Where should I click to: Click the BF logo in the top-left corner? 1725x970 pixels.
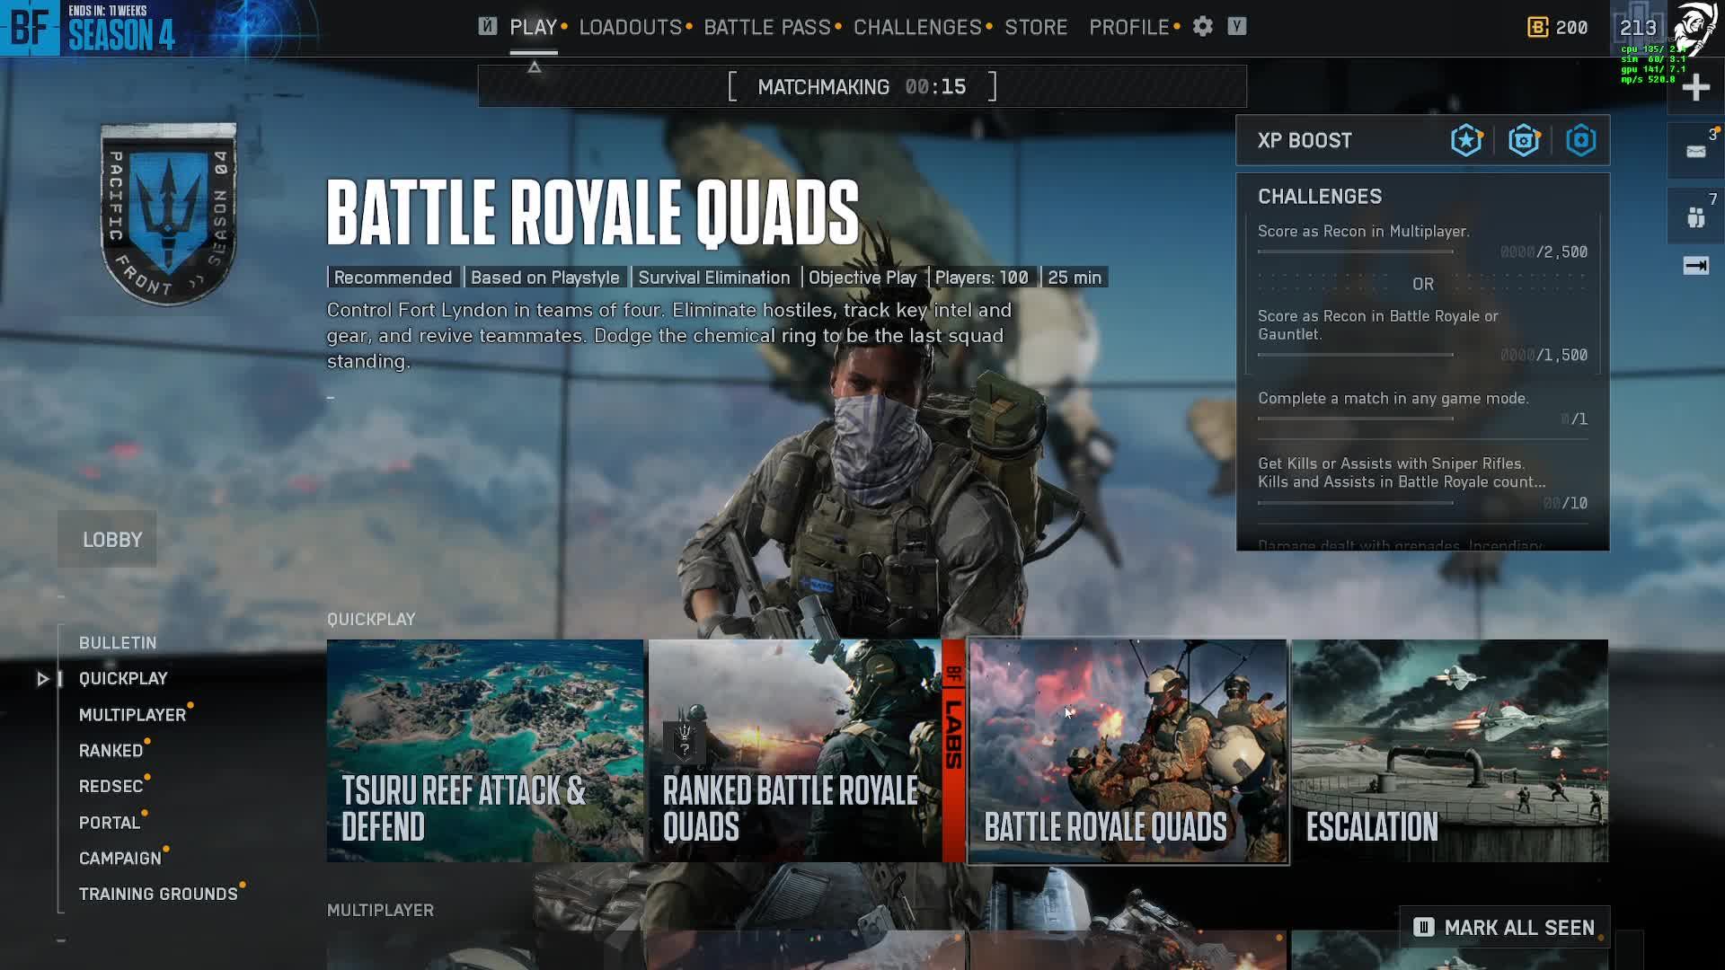click(x=30, y=28)
